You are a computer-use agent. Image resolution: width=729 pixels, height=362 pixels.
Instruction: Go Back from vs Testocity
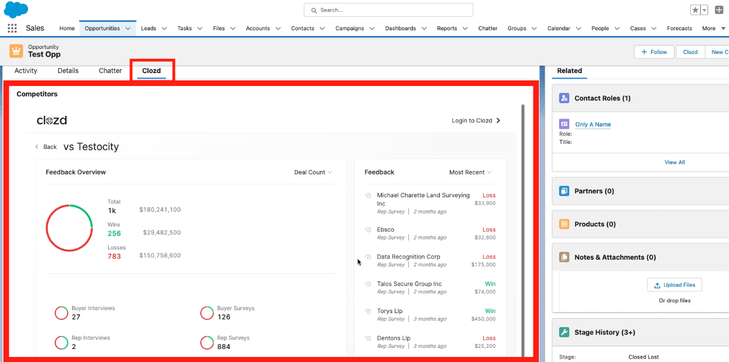[46, 147]
